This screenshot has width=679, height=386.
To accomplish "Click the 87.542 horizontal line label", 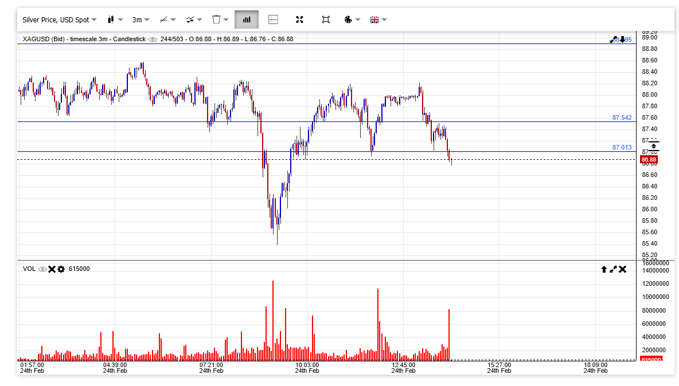I will click(x=622, y=117).
